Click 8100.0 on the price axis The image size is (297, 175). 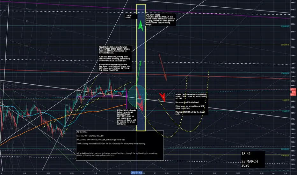293,32
